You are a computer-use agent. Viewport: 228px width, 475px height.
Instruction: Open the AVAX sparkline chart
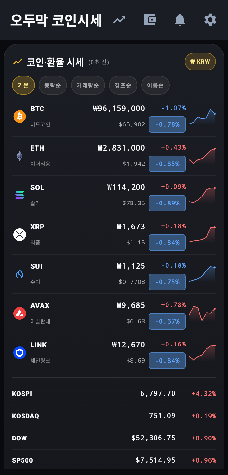202,313
